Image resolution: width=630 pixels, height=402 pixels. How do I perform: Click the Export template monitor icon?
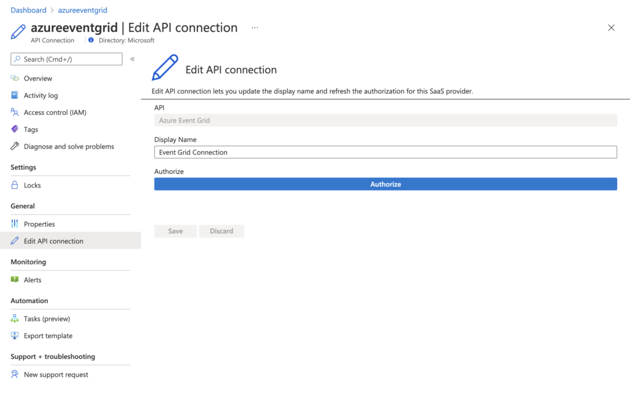(x=15, y=336)
